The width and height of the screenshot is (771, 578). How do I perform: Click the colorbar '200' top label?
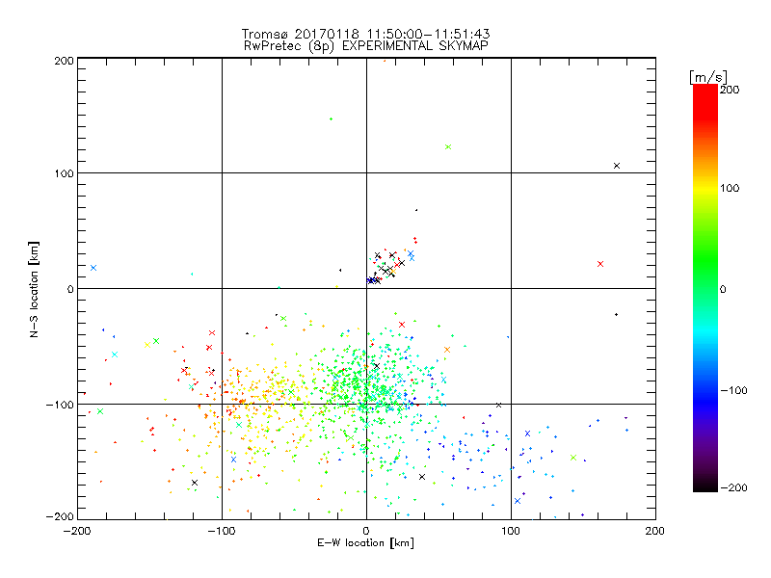[x=730, y=90]
